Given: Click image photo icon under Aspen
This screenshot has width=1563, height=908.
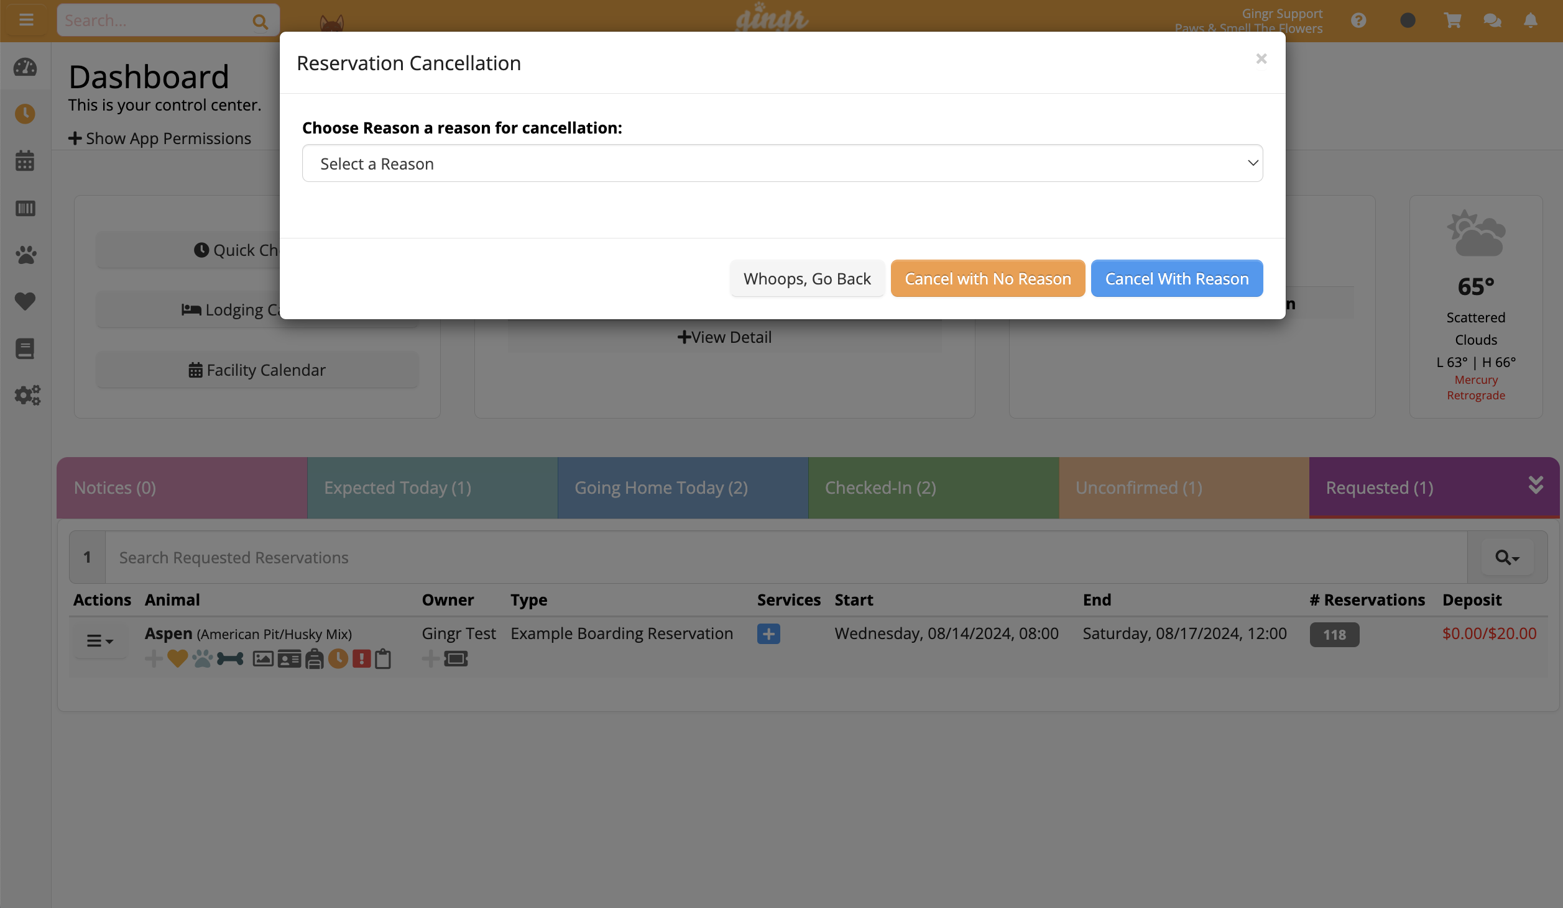Looking at the screenshot, I should pyautogui.click(x=263, y=658).
